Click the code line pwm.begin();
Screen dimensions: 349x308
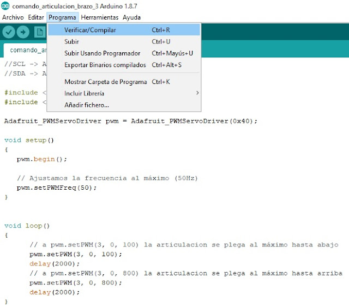click(41, 159)
